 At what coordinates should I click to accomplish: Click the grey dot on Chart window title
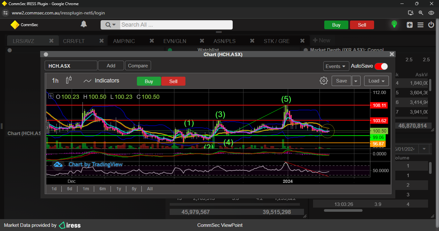click(46, 55)
